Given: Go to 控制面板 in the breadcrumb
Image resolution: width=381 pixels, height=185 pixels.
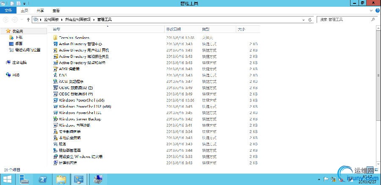Looking at the screenshot, I should click(x=51, y=19).
